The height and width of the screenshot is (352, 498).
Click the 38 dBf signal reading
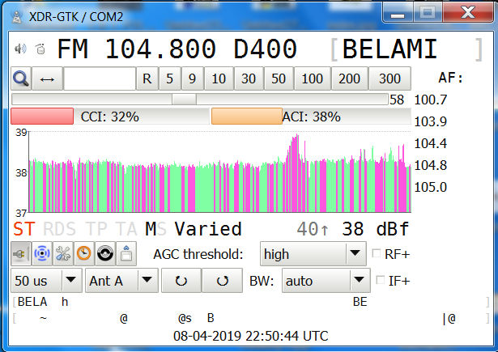pos(376,229)
